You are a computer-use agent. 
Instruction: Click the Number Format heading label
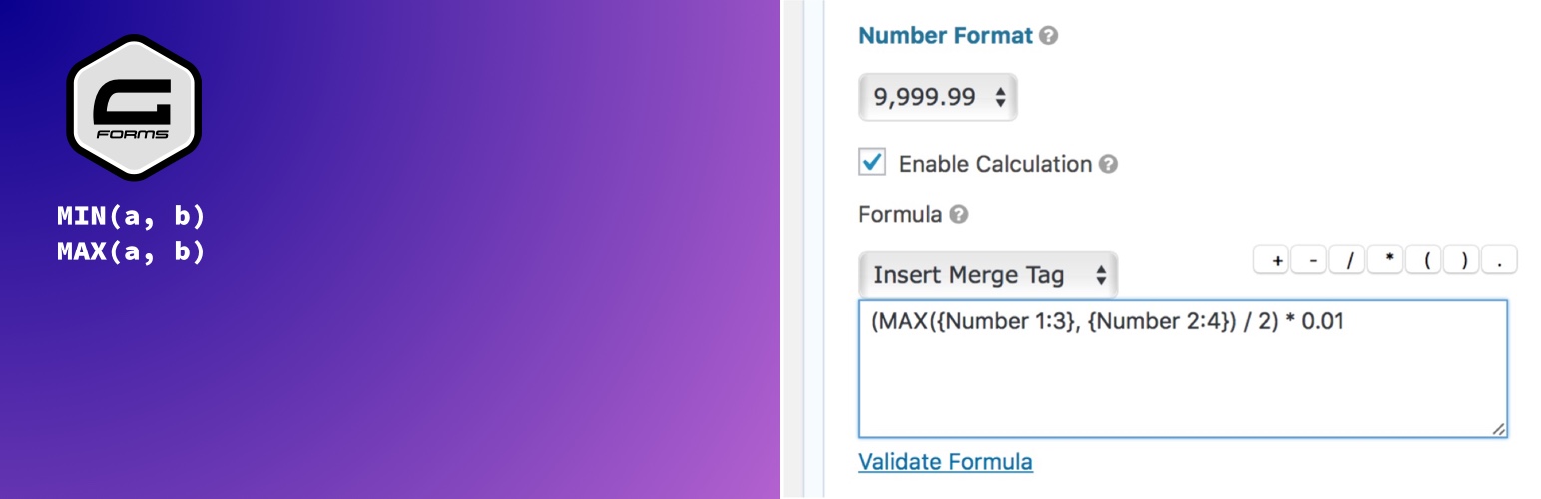(945, 36)
